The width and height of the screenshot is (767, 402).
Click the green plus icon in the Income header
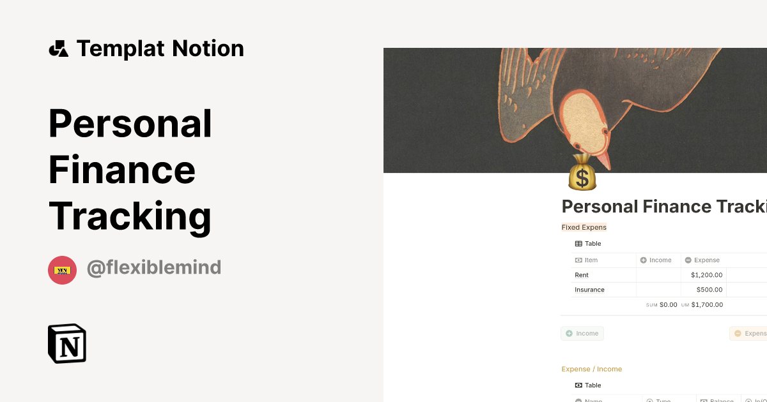pos(643,260)
